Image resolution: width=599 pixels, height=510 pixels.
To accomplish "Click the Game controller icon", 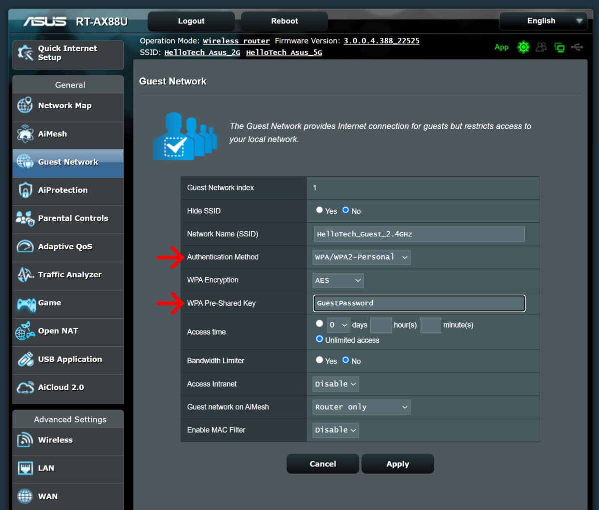I will (x=23, y=303).
